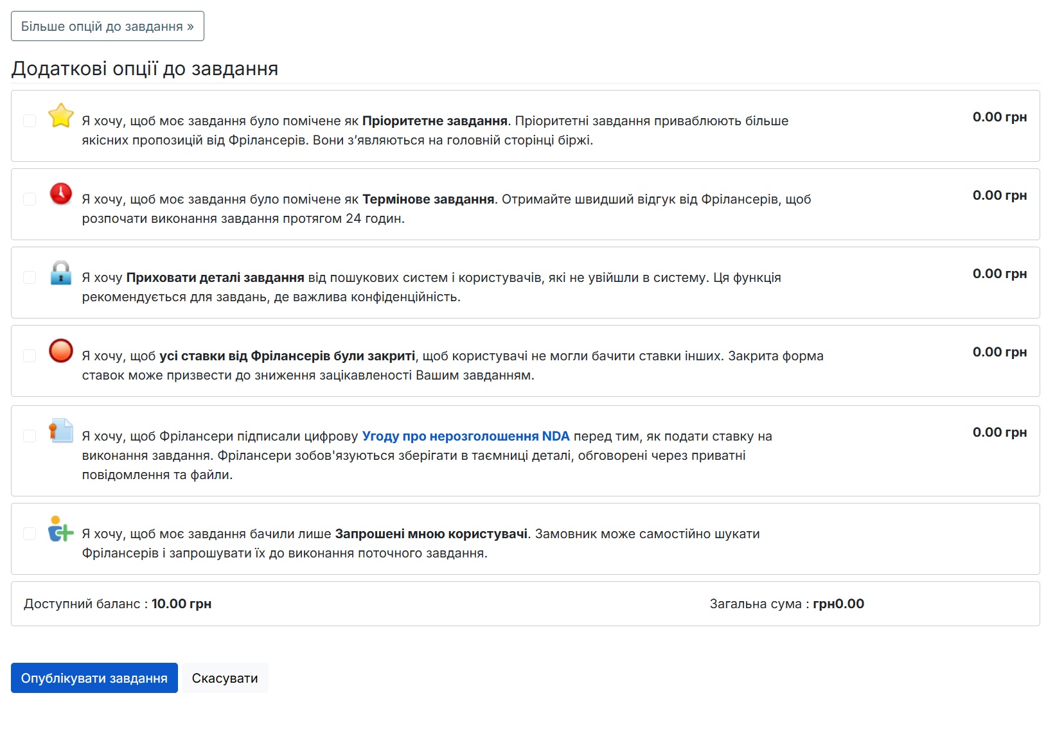Tick the Термінове завдання checkbox
This screenshot has height=736, width=1064.
coord(30,199)
